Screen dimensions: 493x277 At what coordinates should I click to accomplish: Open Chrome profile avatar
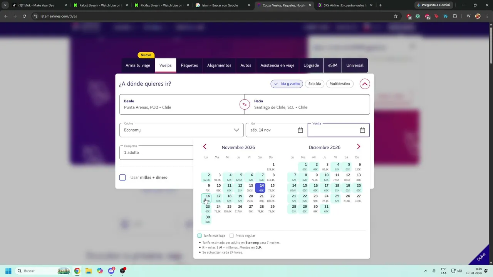click(x=478, y=16)
